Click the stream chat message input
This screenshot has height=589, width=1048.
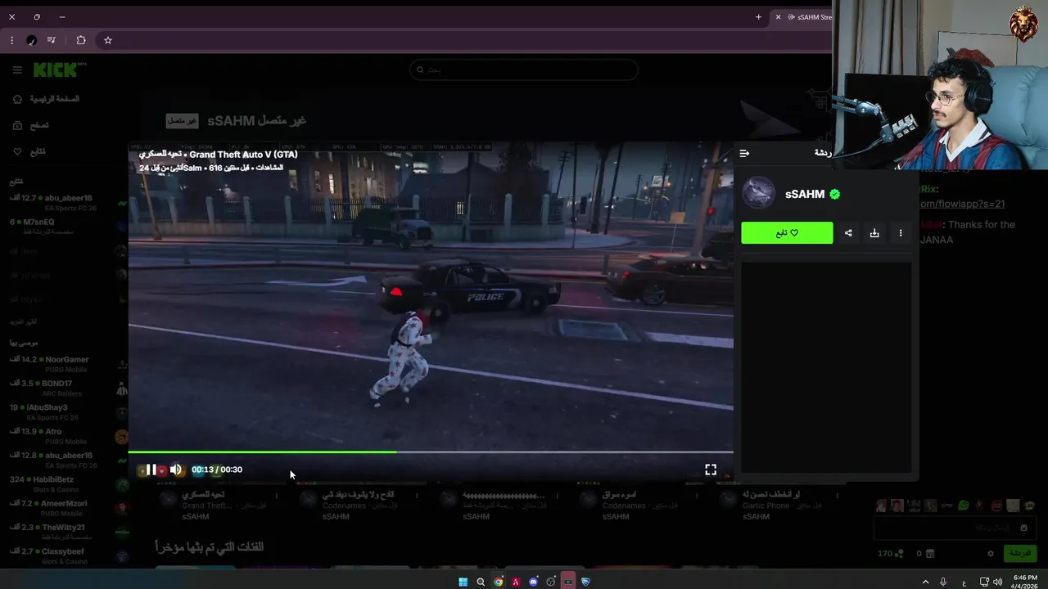[954, 528]
